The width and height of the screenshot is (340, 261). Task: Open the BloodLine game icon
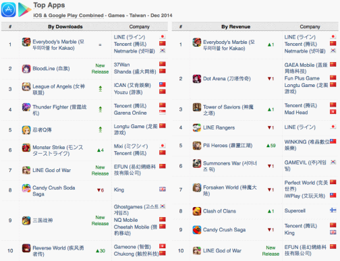(x=26, y=69)
